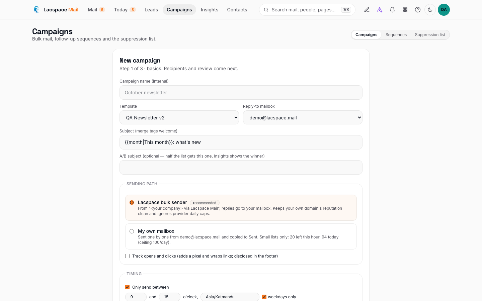Select the Campaigns sub-tab
The image size is (482, 301).
[x=366, y=35]
